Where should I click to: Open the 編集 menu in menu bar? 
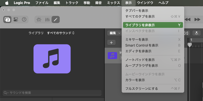(x=57, y=3)
